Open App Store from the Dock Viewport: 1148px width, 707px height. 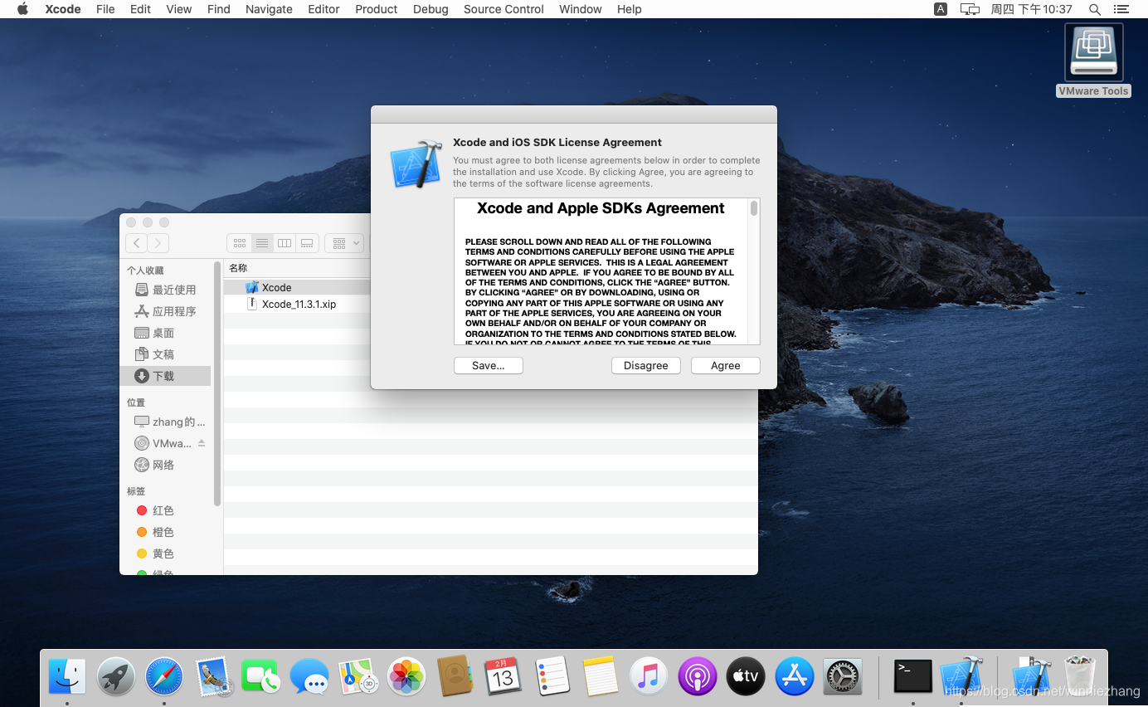coord(795,676)
